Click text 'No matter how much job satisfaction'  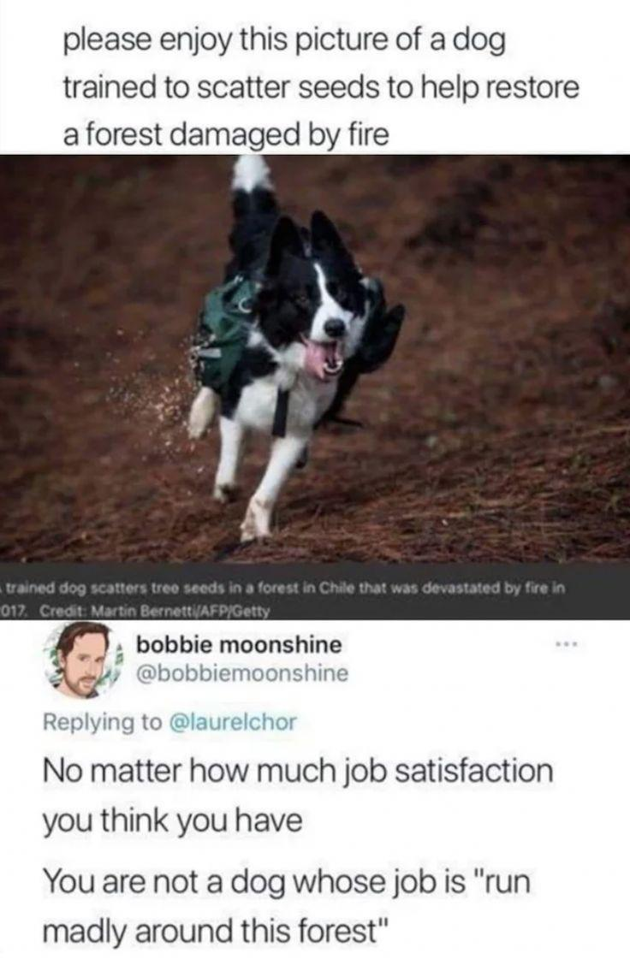pos(297,771)
